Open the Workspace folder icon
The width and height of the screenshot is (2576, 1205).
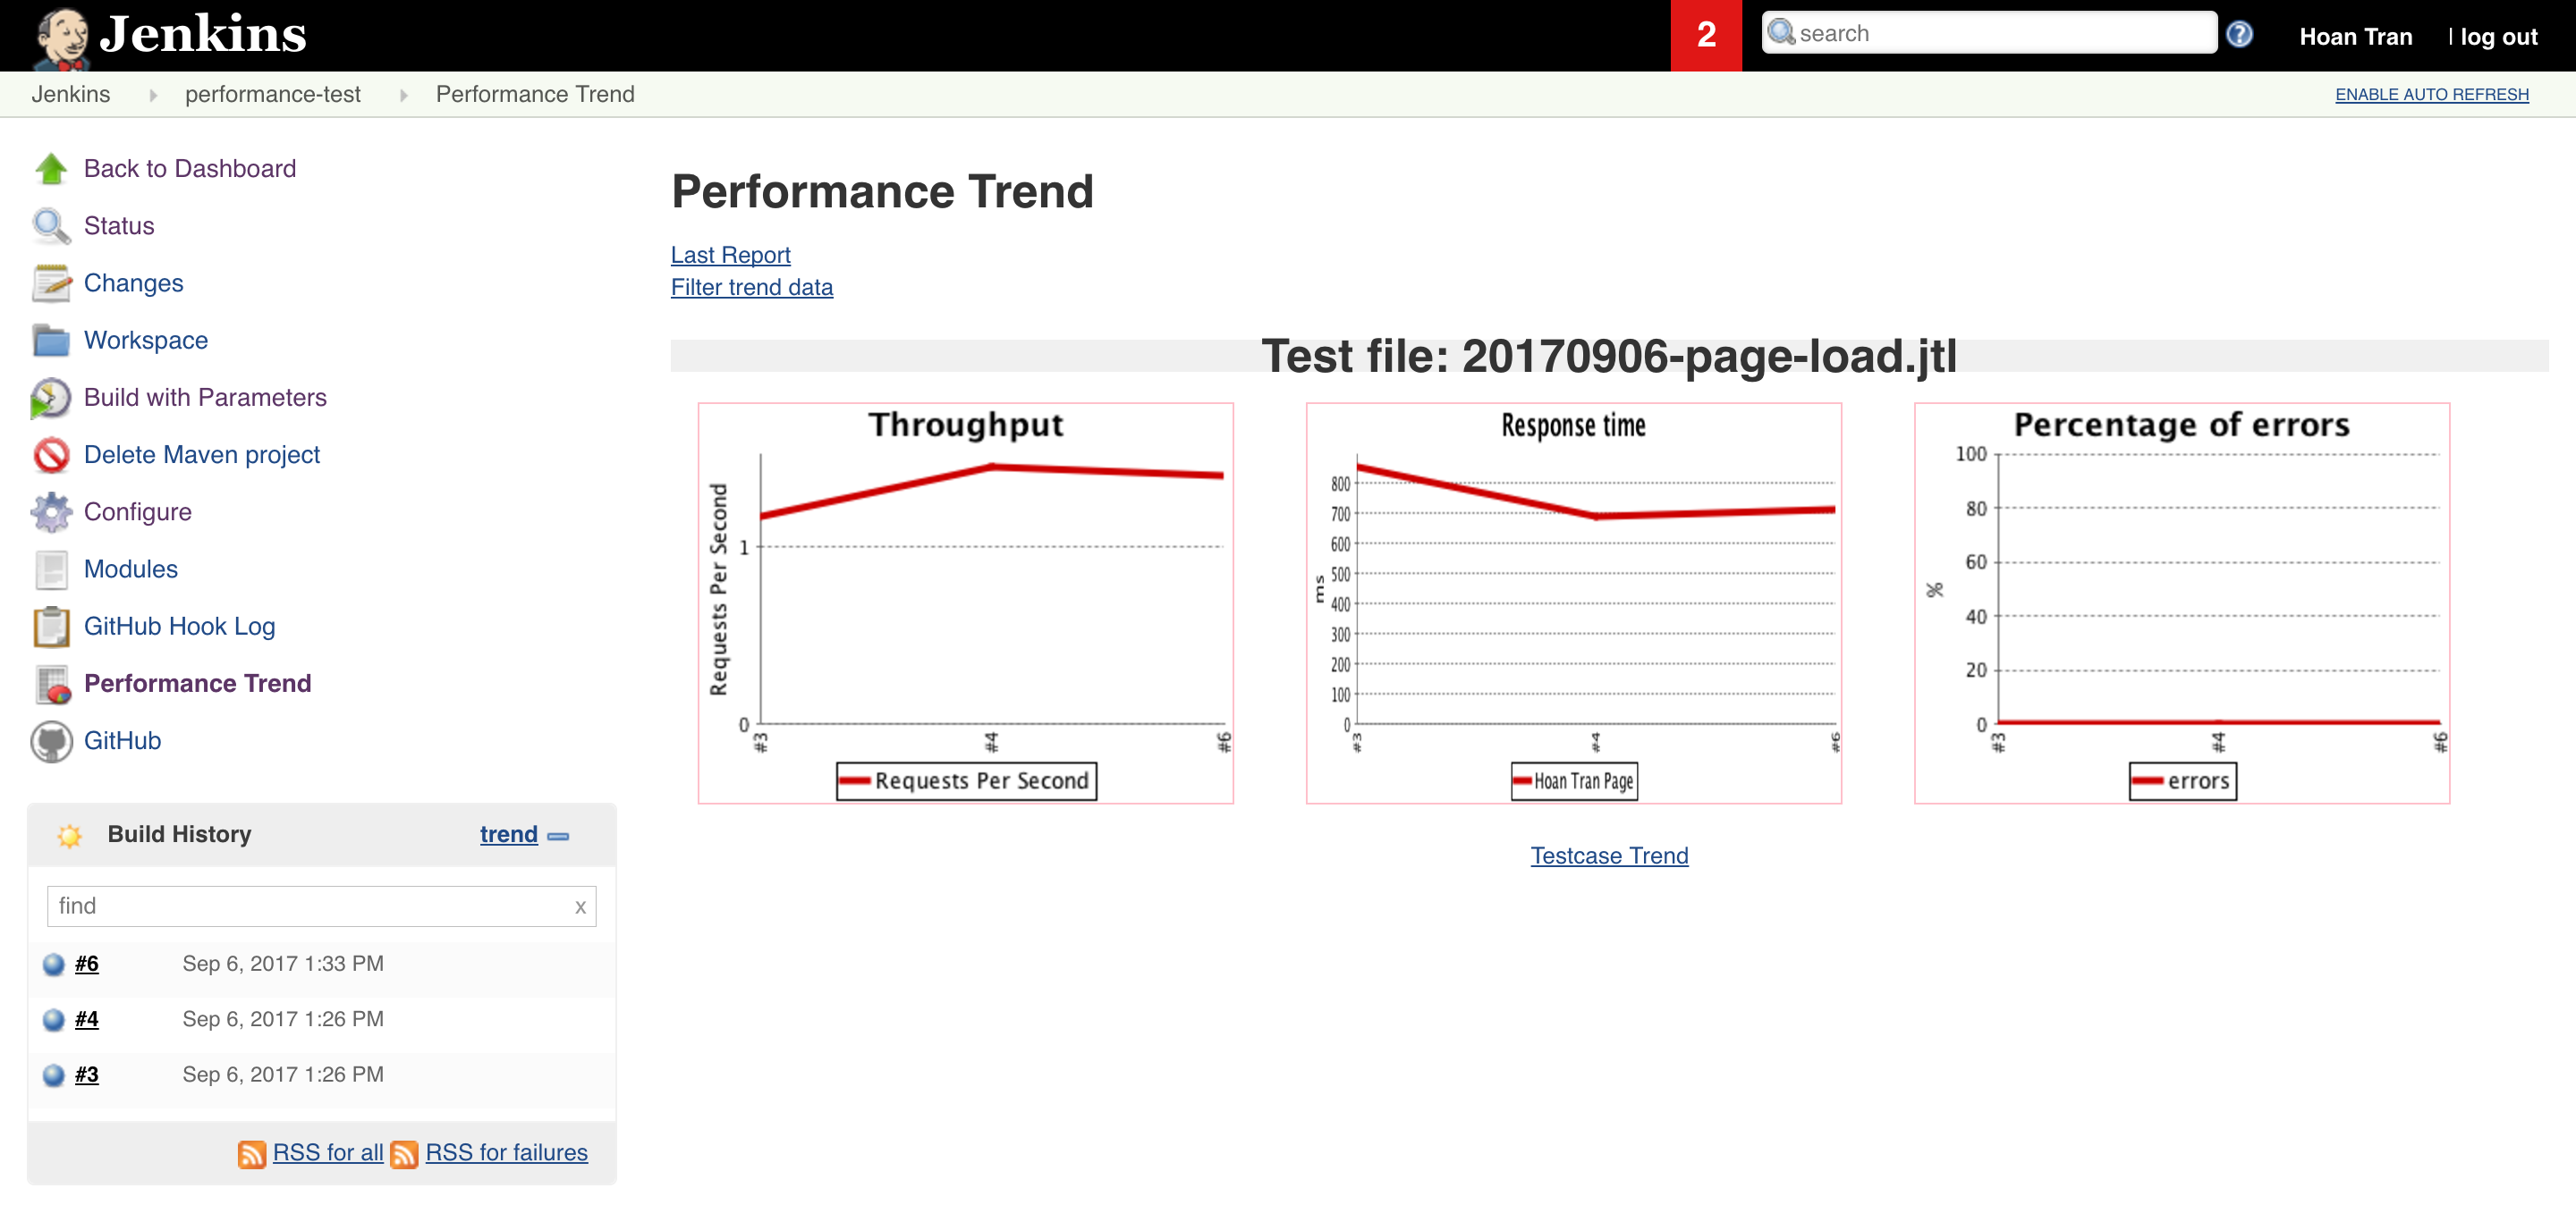51,341
